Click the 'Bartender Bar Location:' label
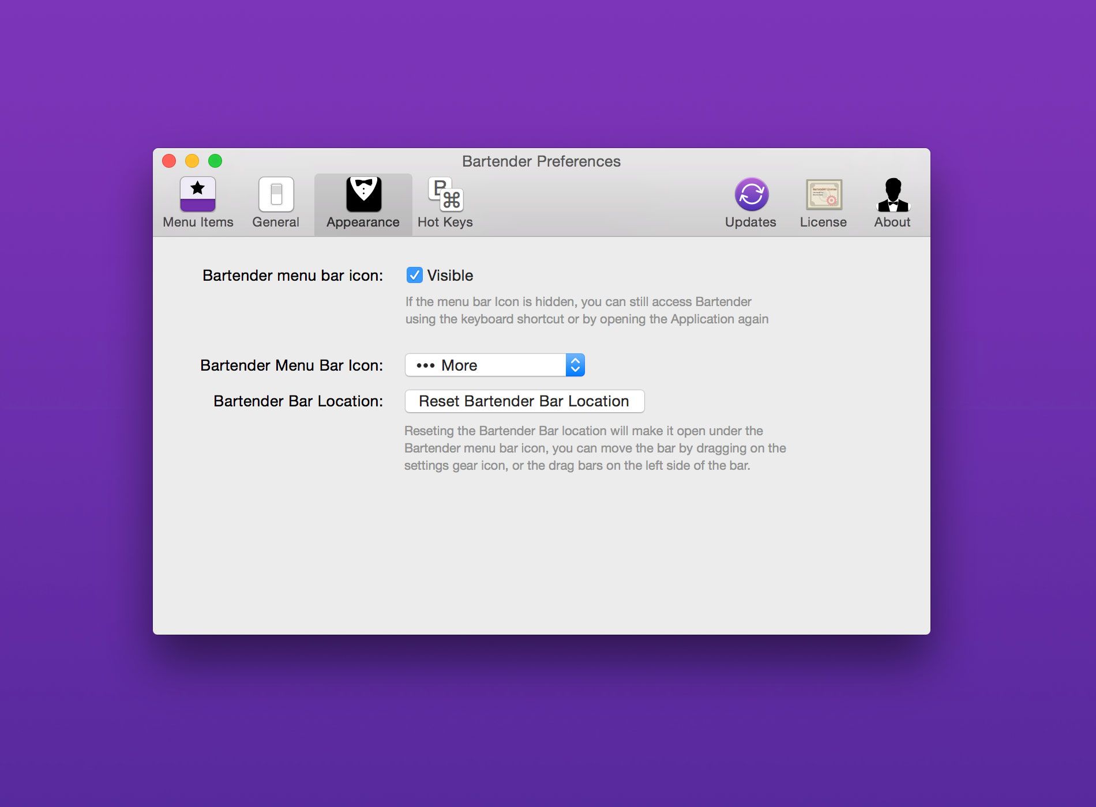This screenshot has width=1096, height=807. [x=298, y=401]
